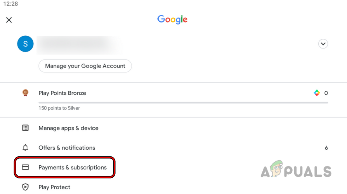Click the notification count 6
The image size is (347, 194).
(326, 148)
